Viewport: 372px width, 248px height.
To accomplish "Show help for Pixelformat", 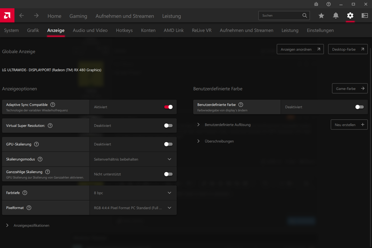I will (29, 208).
